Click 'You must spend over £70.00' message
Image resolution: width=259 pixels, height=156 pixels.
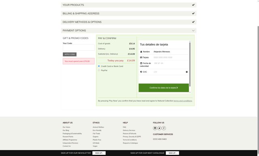pyautogui.click(x=79, y=61)
